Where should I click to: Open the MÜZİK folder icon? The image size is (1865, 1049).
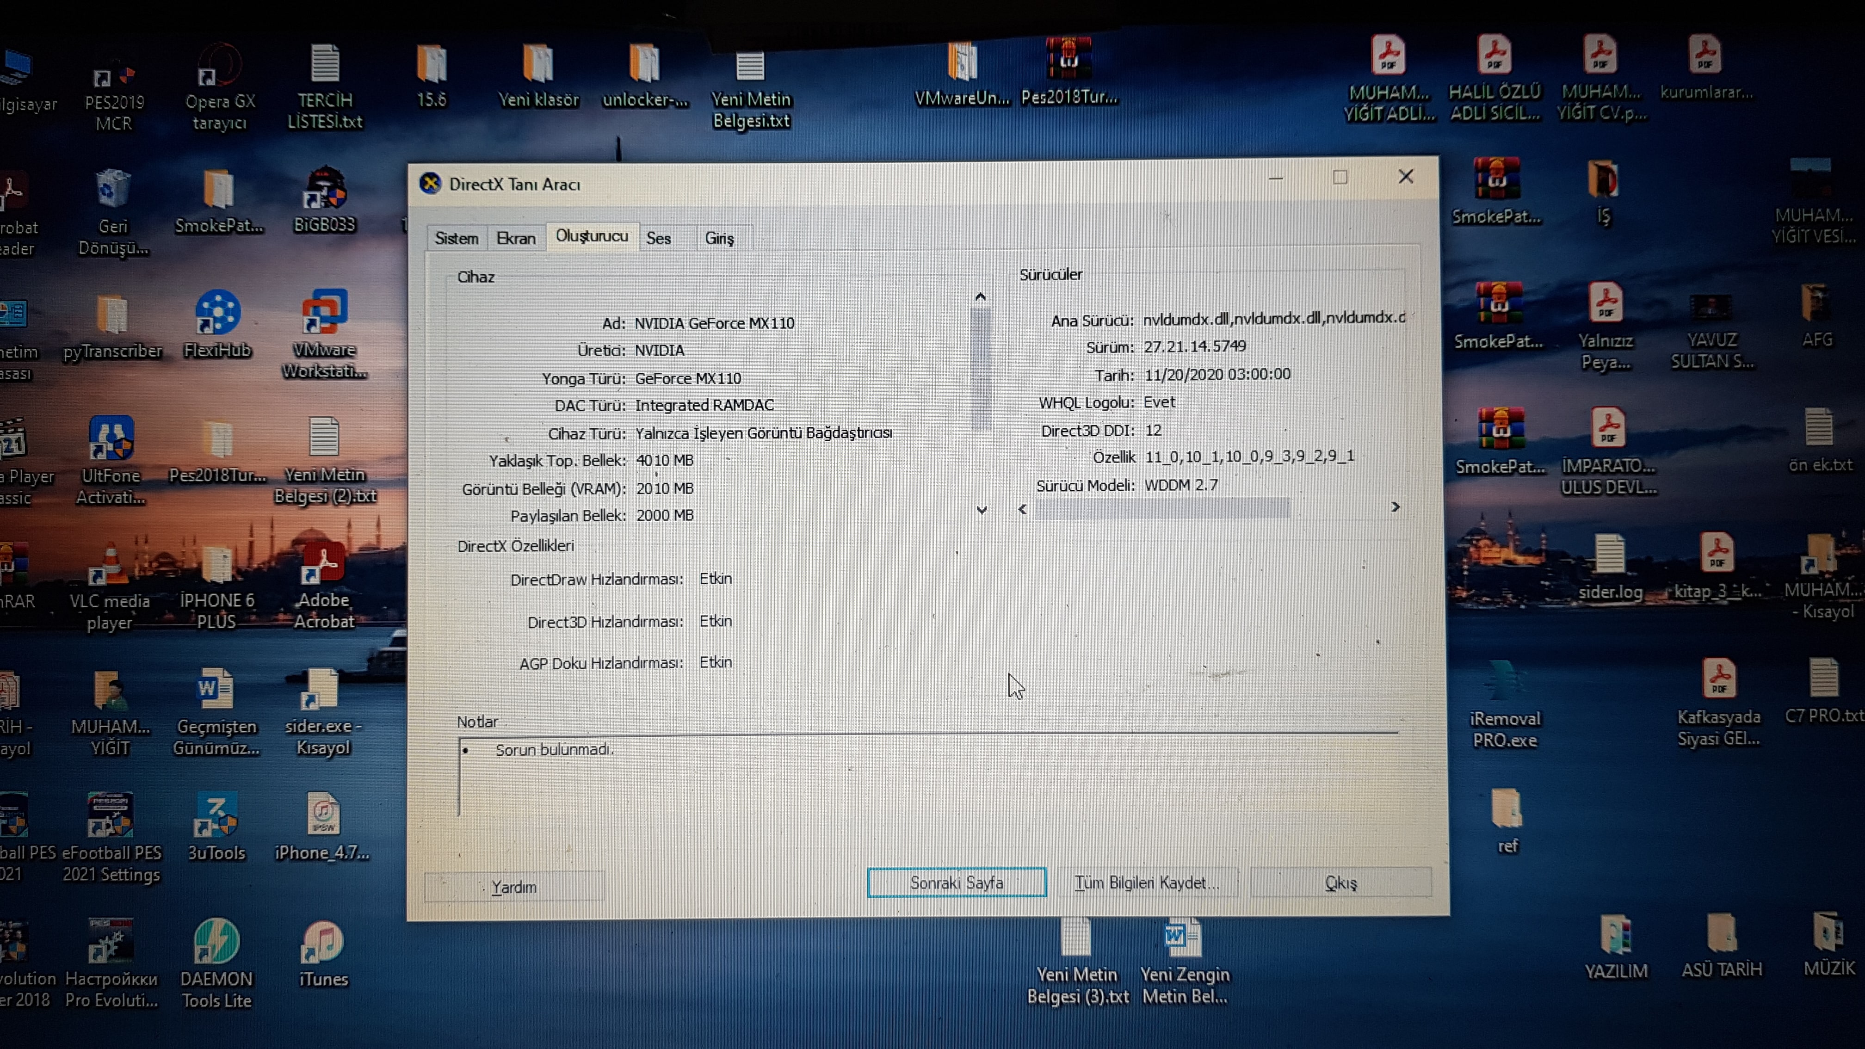pyautogui.click(x=1829, y=945)
